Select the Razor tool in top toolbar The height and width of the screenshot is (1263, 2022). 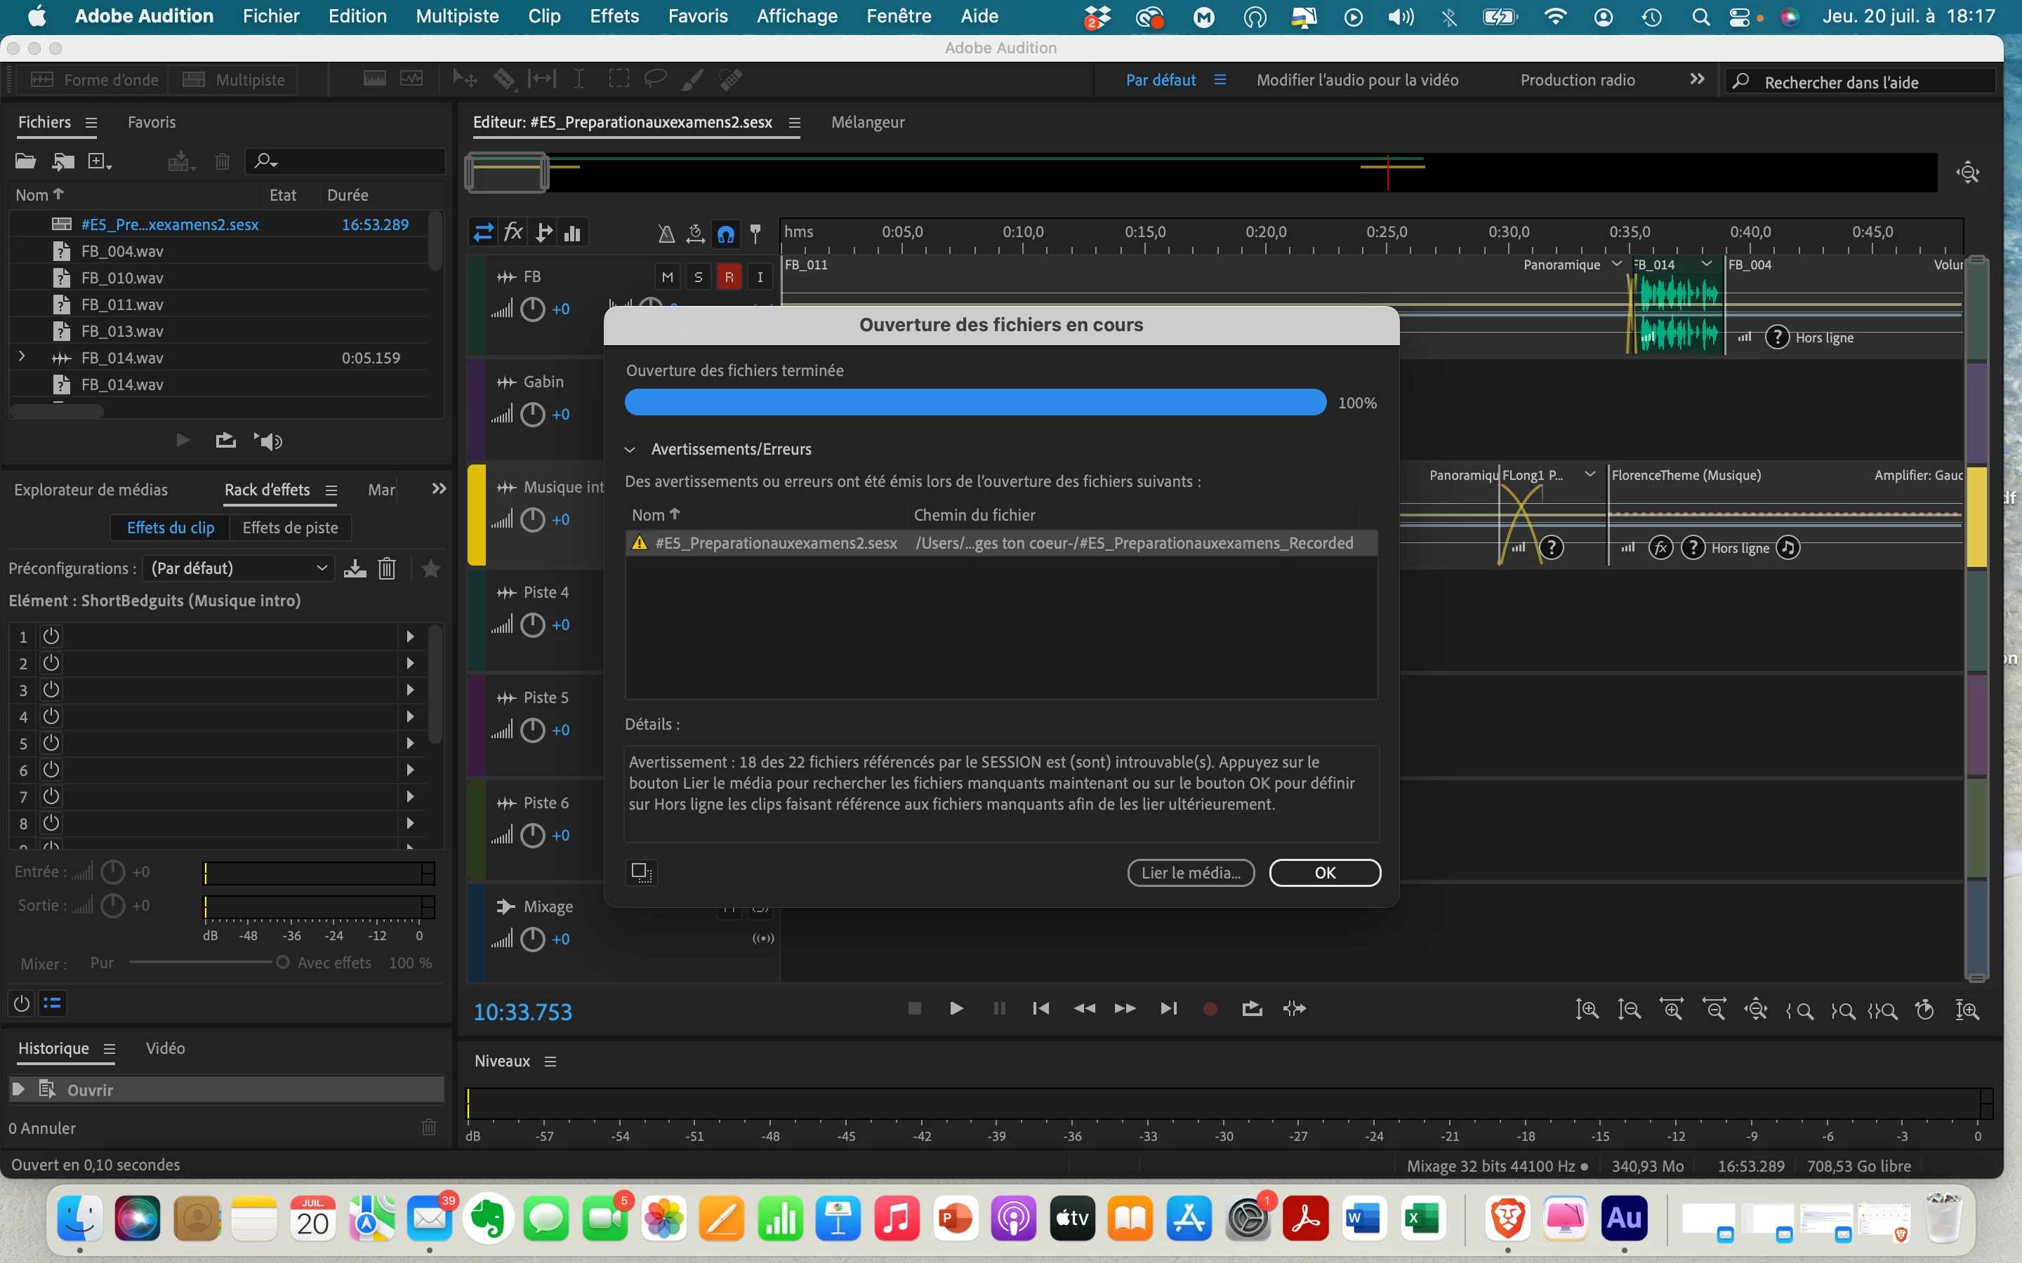[504, 79]
